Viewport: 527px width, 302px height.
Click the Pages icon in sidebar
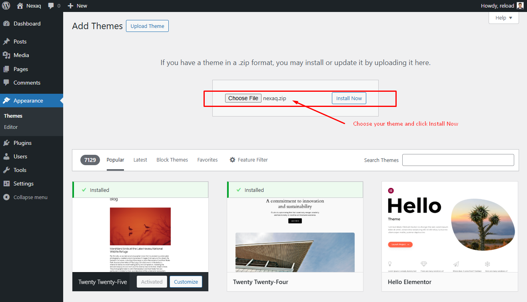pos(6,69)
